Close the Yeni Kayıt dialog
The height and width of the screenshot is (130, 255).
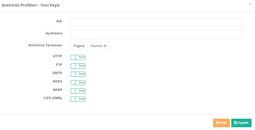click(250, 4)
